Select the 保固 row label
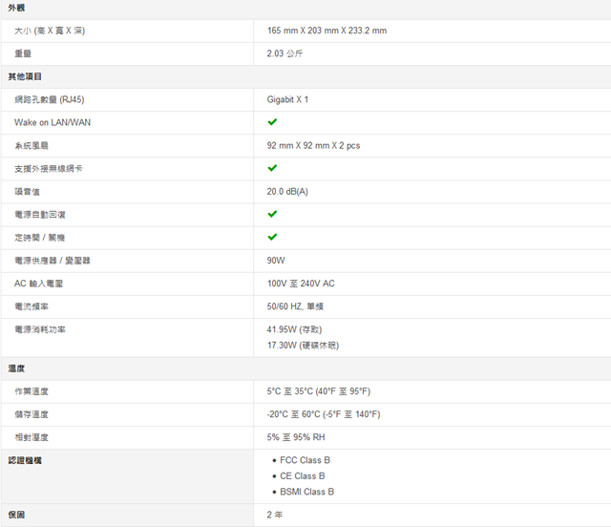The height and width of the screenshot is (527, 611). (17, 515)
